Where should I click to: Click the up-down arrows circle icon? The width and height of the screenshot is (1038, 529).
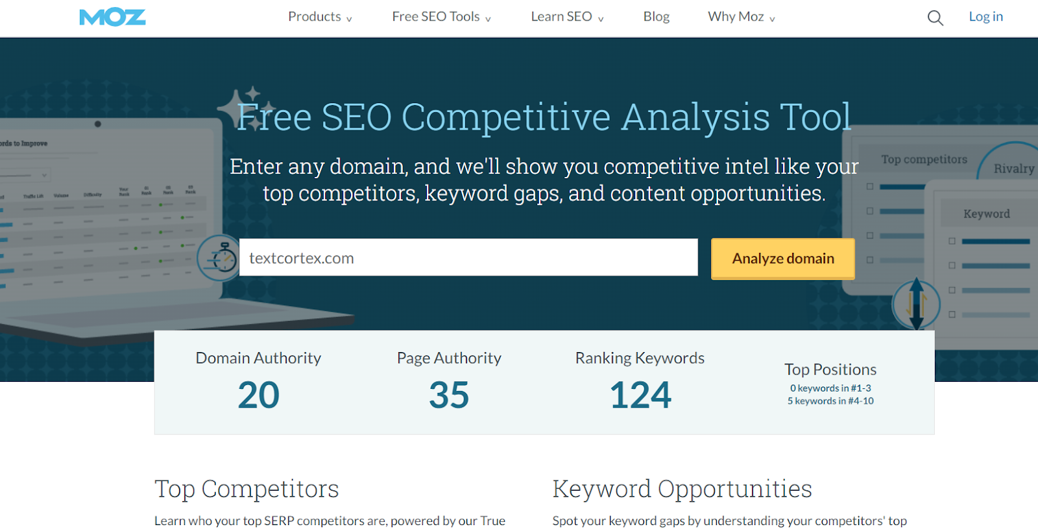[916, 303]
